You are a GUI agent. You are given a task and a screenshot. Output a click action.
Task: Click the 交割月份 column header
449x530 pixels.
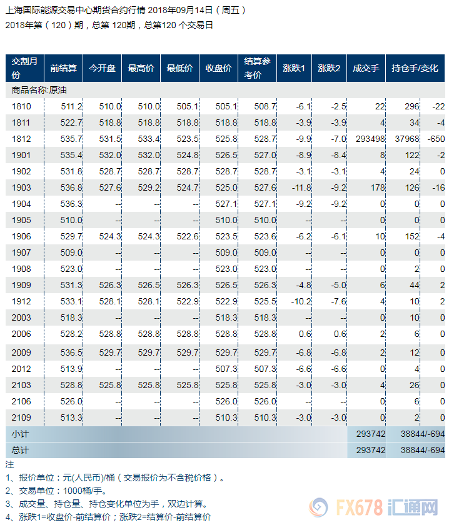coord(24,68)
